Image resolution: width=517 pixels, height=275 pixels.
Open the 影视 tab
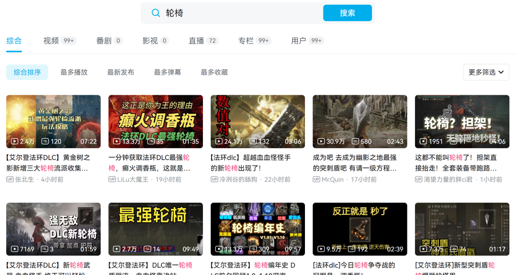point(155,41)
